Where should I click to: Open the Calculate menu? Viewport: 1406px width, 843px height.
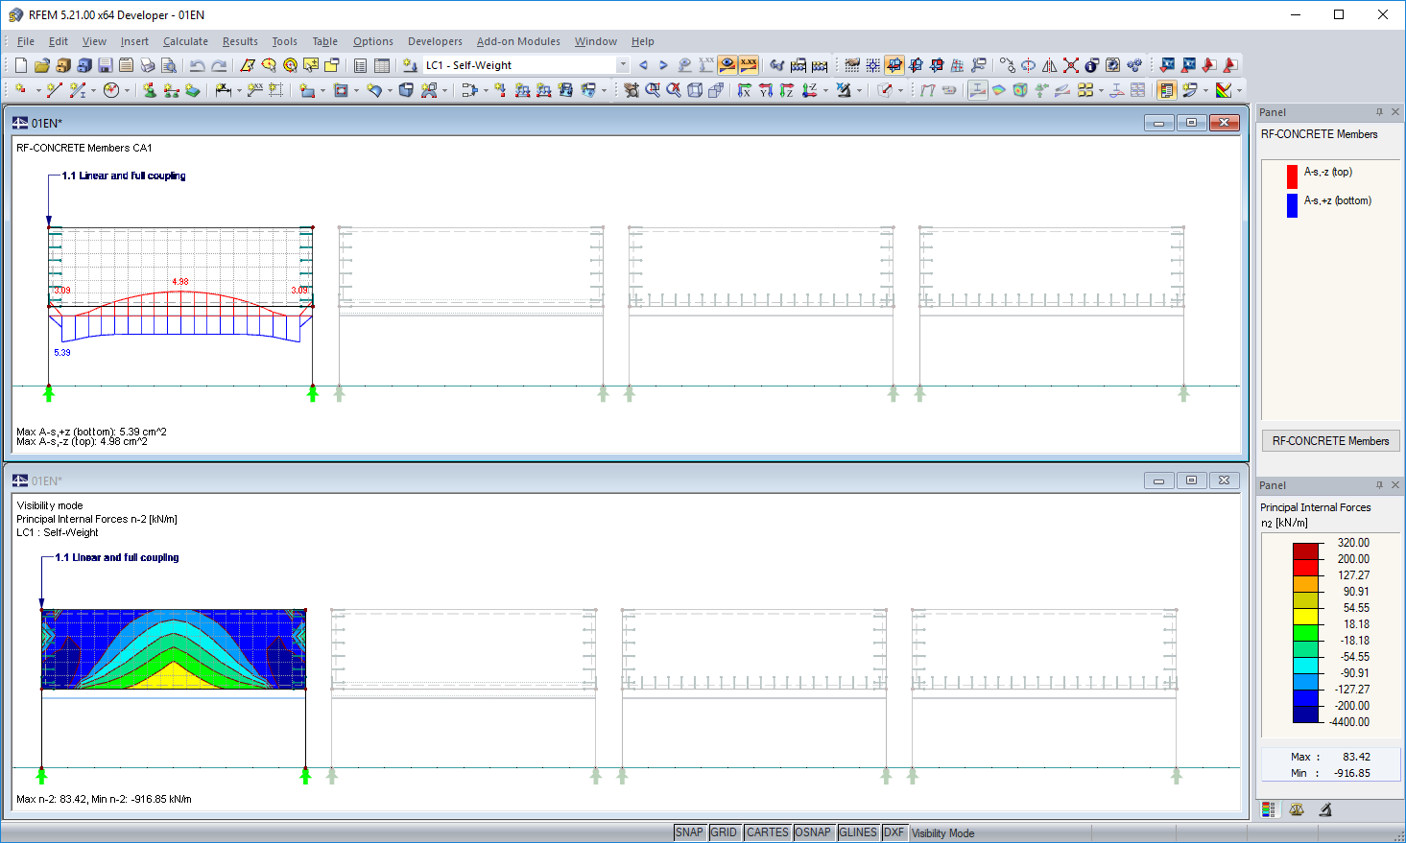click(x=185, y=41)
